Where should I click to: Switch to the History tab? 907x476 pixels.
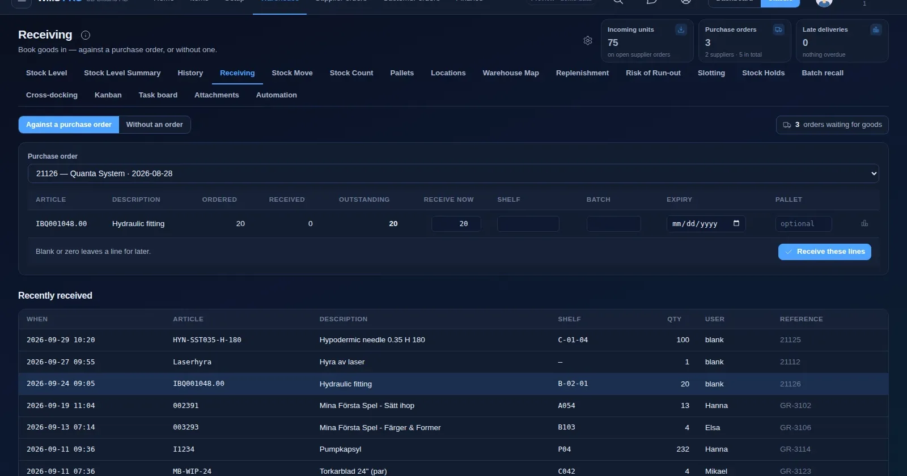click(x=190, y=73)
